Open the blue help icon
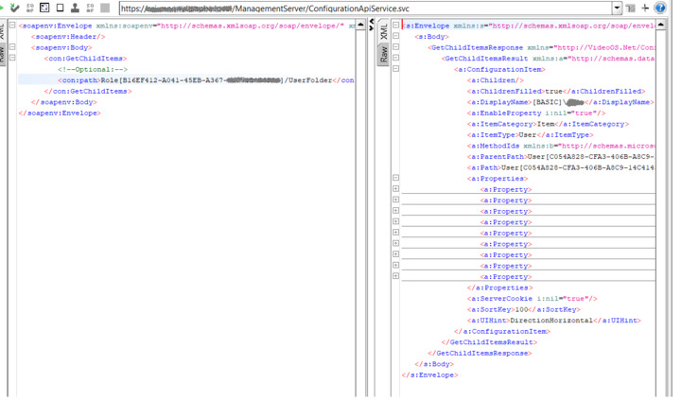 click(x=661, y=8)
